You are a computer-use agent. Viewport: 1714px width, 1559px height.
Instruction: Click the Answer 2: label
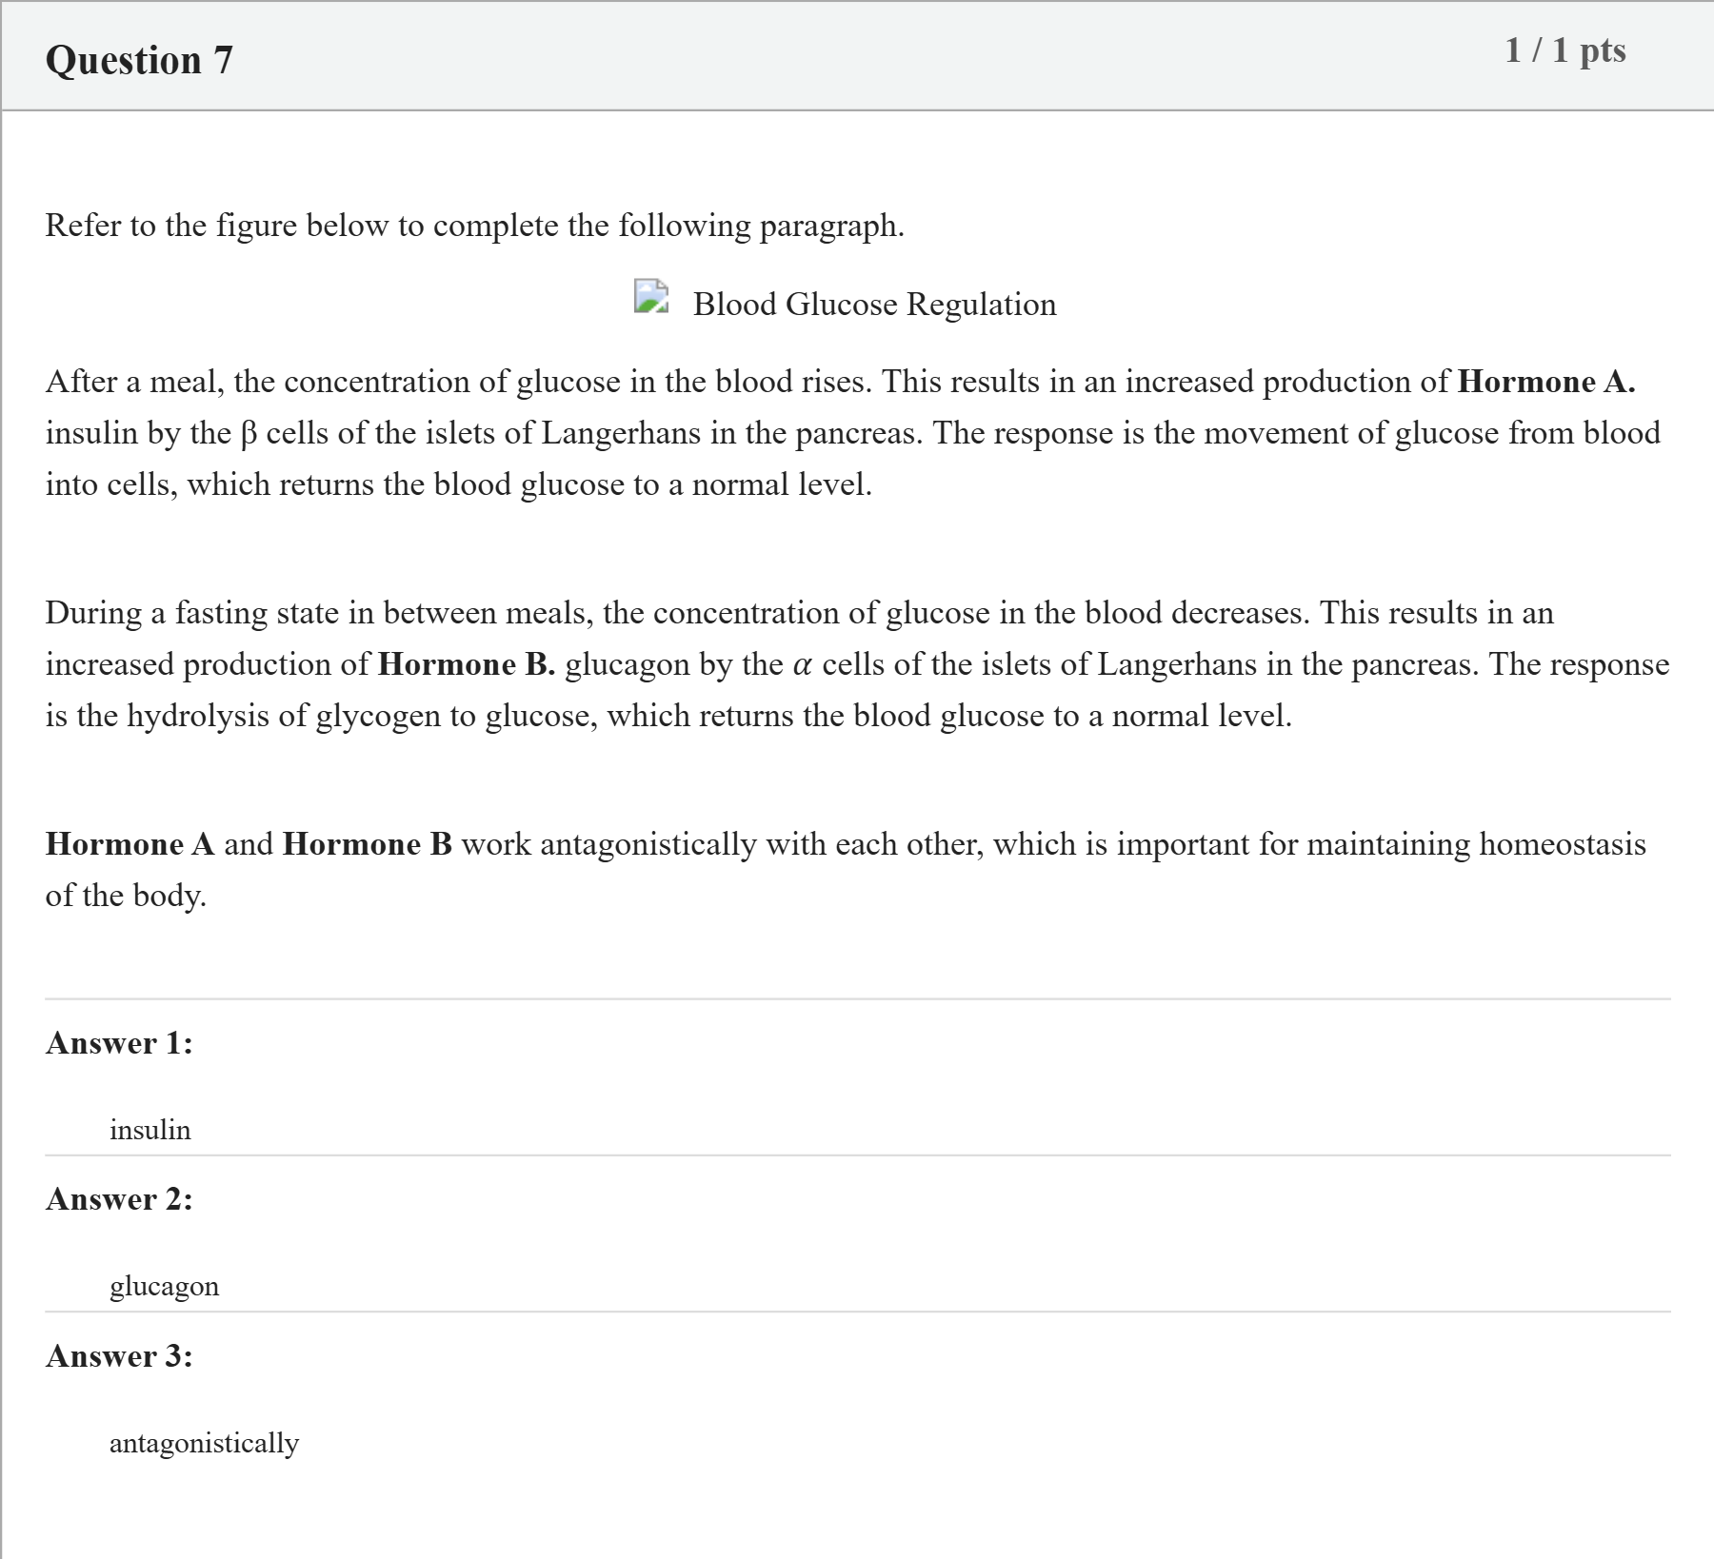(x=119, y=1199)
